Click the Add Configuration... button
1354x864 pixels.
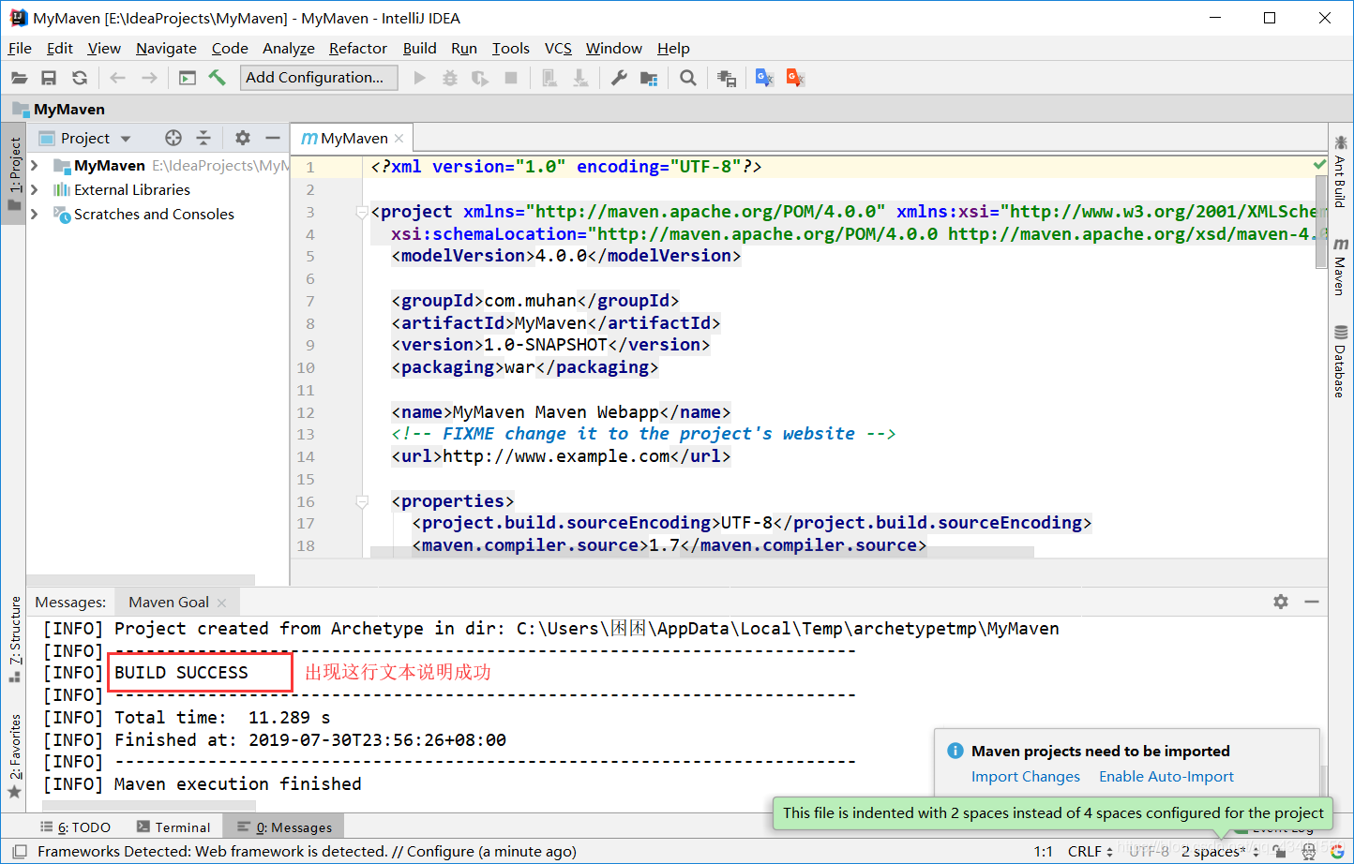point(319,78)
